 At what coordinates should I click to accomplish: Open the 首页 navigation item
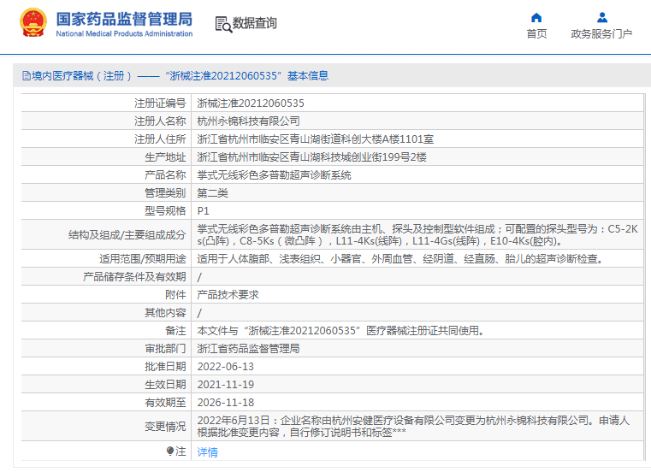point(536,34)
